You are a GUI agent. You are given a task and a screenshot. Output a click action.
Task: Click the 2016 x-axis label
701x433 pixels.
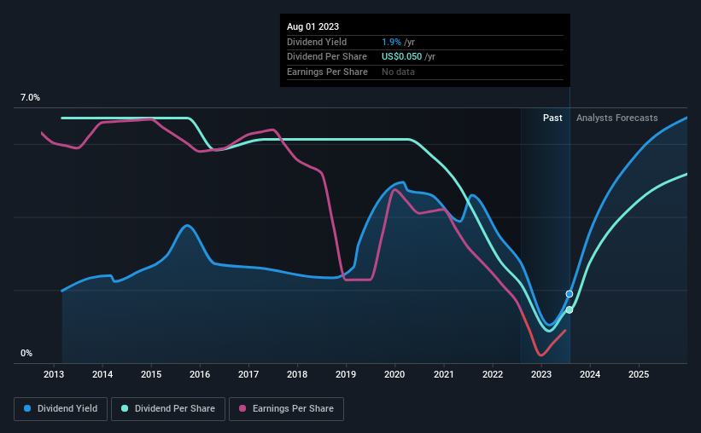(x=200, y=374)
